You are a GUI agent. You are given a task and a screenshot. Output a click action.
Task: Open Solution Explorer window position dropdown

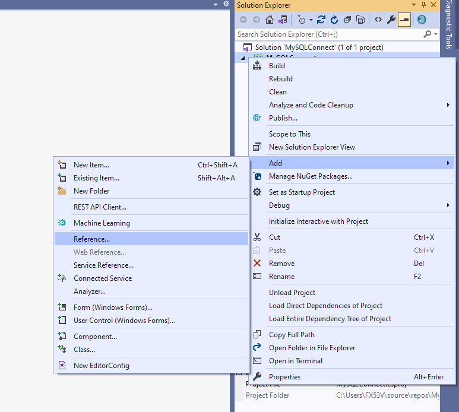tap(414, 5)
